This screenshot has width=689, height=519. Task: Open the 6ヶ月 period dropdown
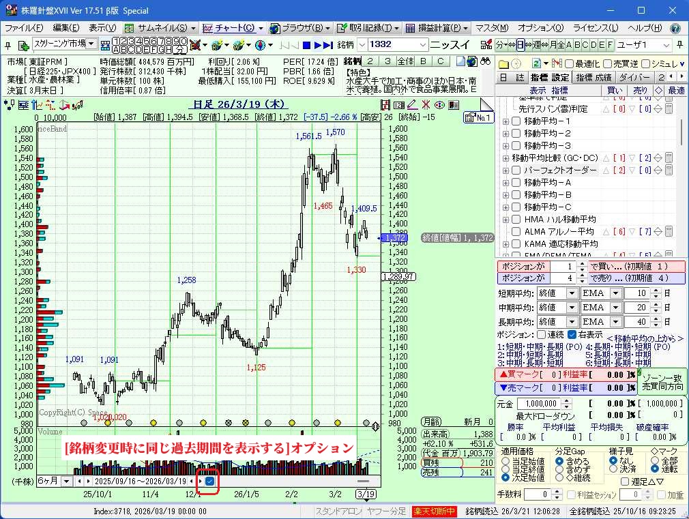point(66,481)
